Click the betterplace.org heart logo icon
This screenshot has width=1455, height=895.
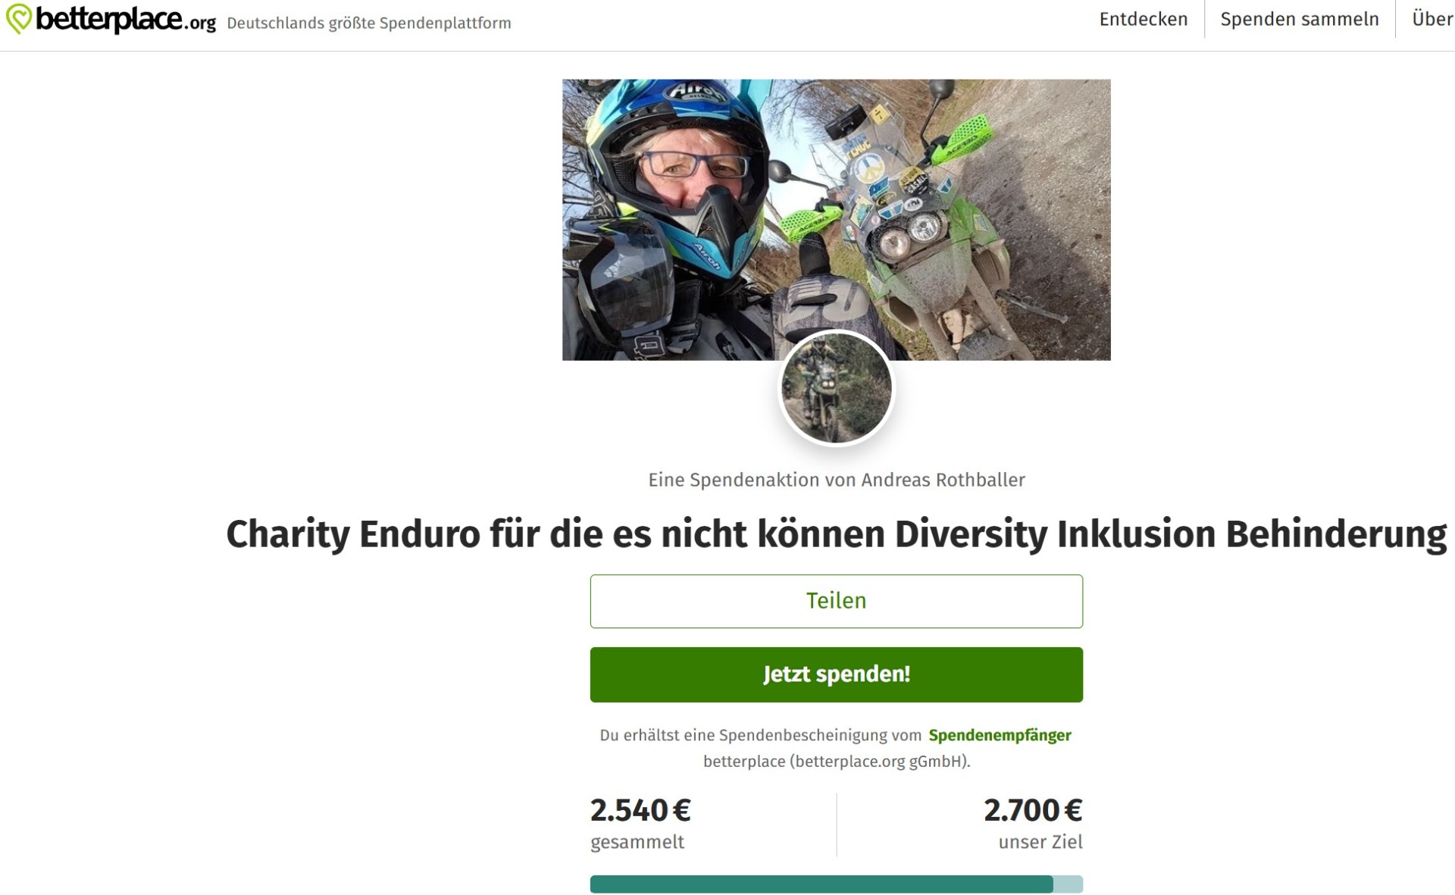[x=18, y=19]
